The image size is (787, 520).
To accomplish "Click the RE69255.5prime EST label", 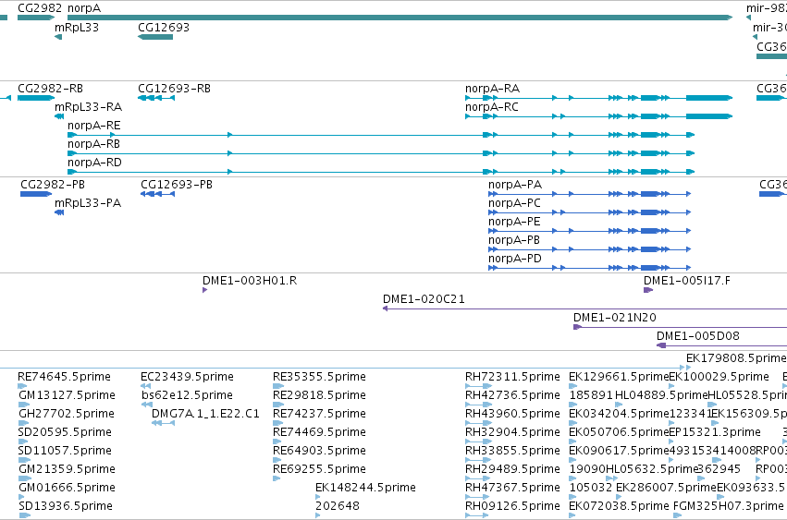I will click(319, 469).
